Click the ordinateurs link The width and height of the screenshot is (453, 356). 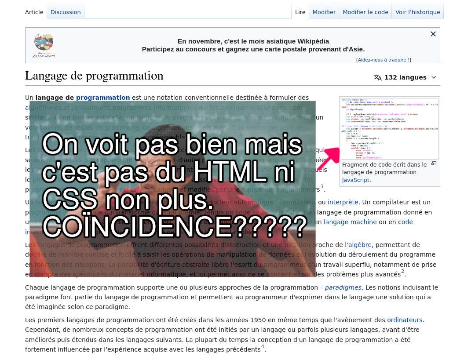coord(405,320)
